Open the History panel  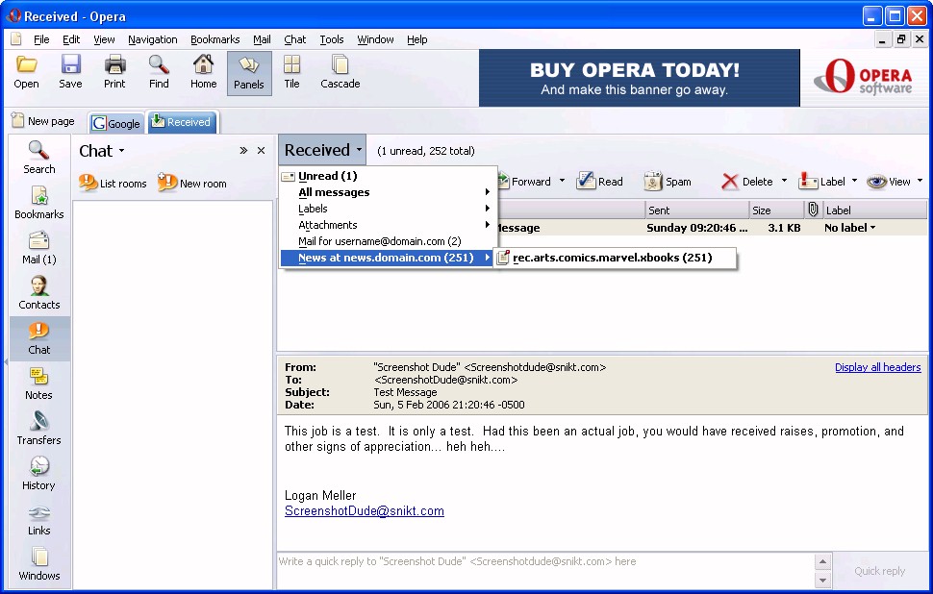[x=39, y=474]
